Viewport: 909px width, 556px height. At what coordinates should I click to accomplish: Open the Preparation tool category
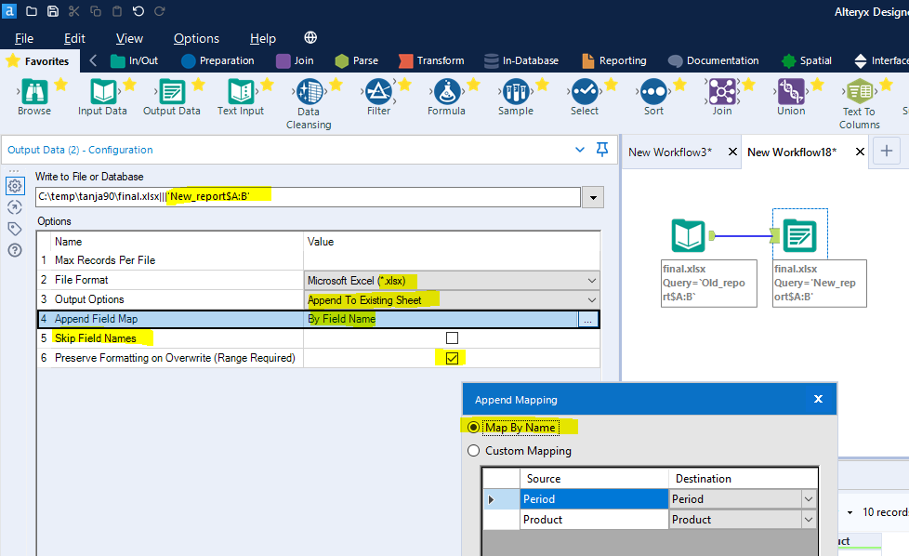[x=217, y=60]
